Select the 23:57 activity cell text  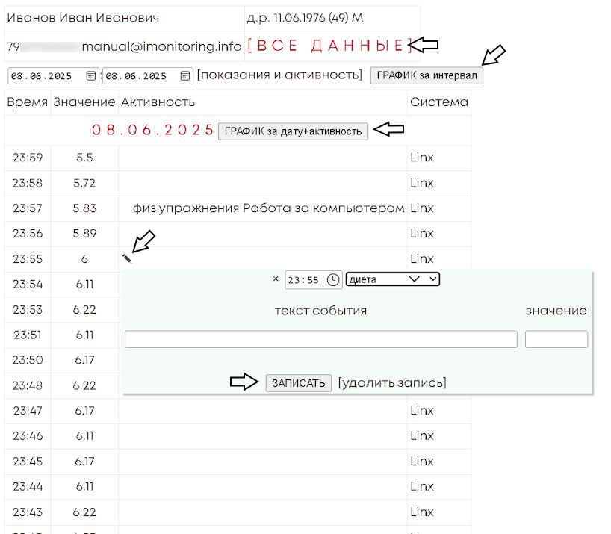269,208
